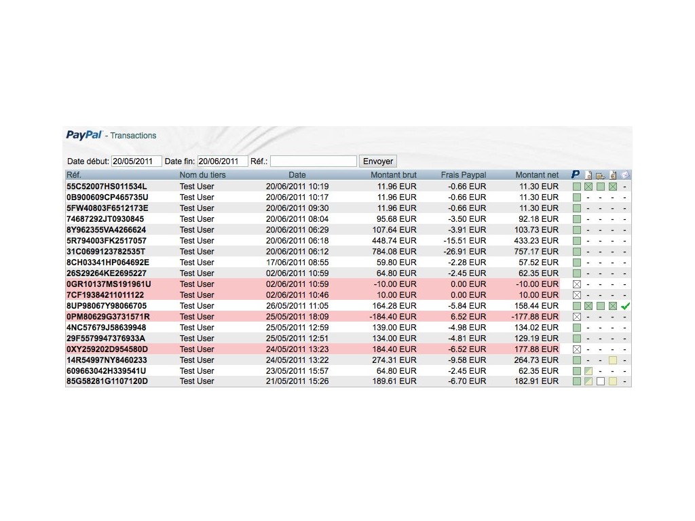Click crossed order square in row 55C52007HS011534L
The height and width of the screenshot is (521, 695).
[x=588, y=187]
